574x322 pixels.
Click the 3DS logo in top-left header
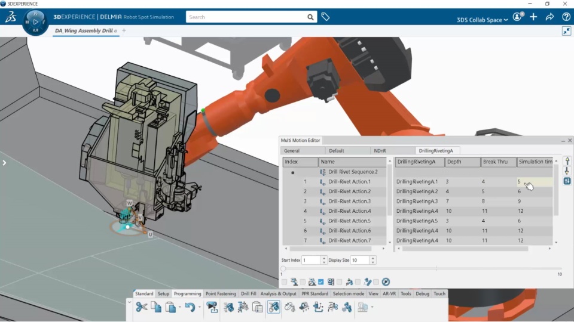click(11, 17)
